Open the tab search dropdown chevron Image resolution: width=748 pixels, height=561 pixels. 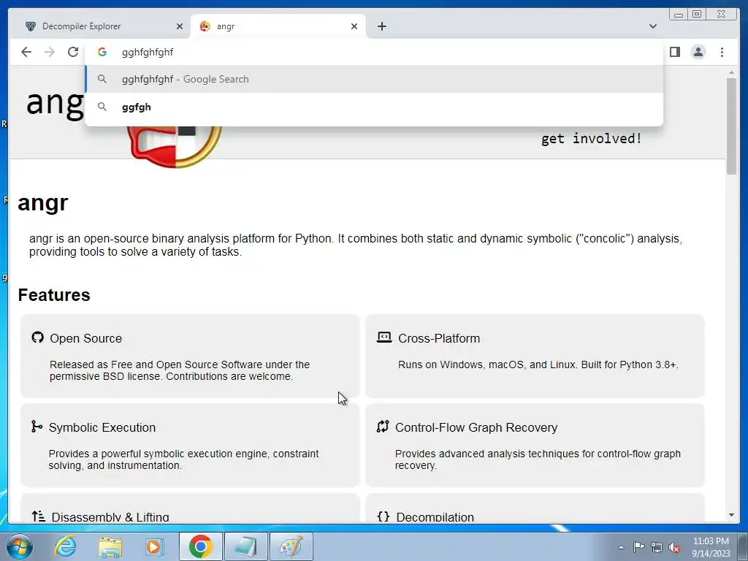click(x=653, y=26)
